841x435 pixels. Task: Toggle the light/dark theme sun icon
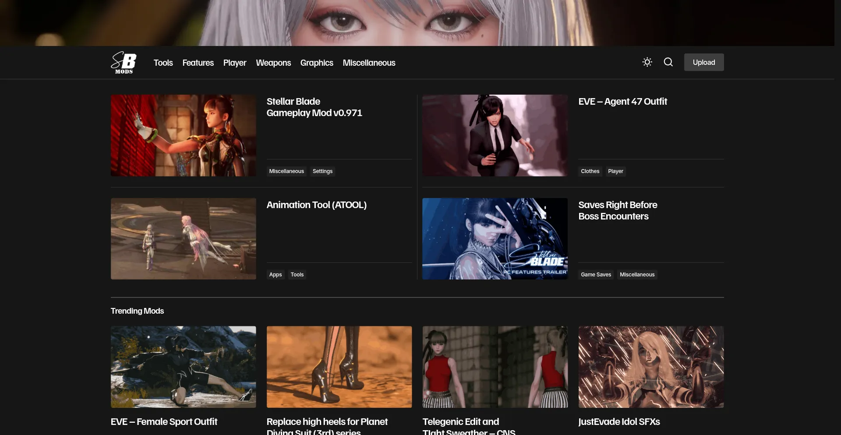647,62
